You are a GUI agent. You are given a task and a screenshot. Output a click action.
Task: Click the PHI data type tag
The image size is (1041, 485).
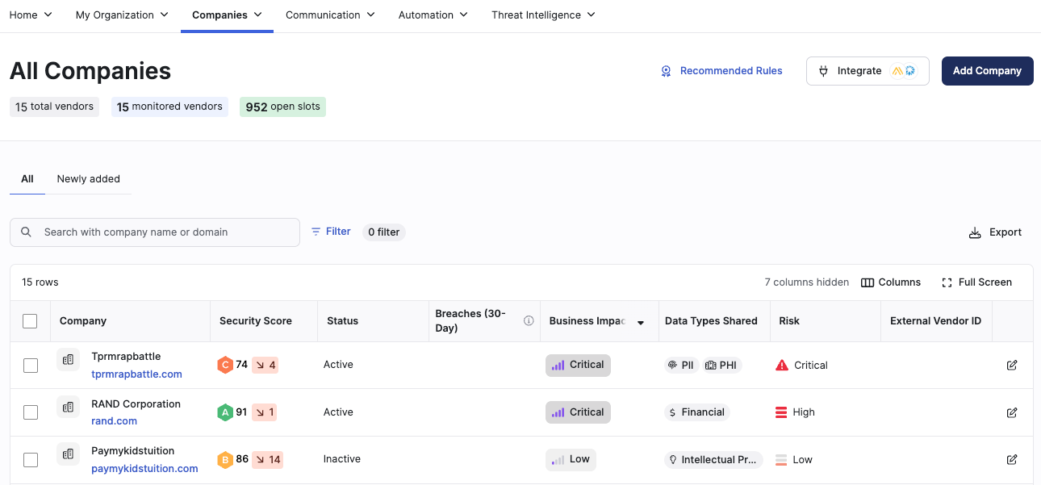click(x=721, y=366)
